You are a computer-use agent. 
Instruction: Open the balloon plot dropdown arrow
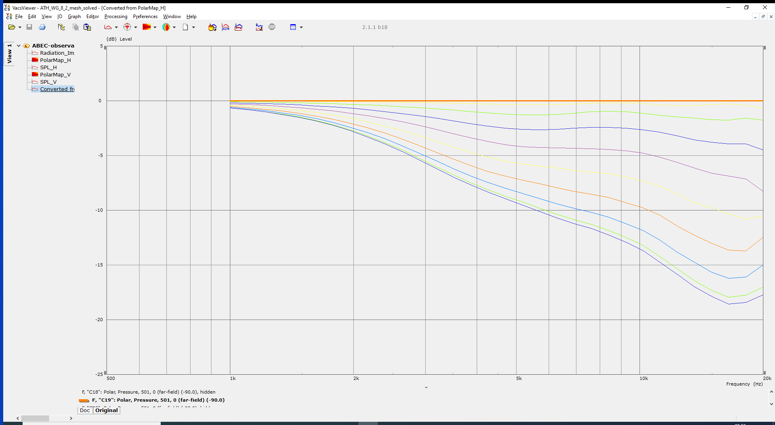(x=174, y=27)
